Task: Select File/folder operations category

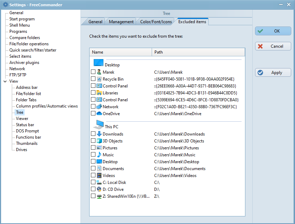Action: coord(29,44)
